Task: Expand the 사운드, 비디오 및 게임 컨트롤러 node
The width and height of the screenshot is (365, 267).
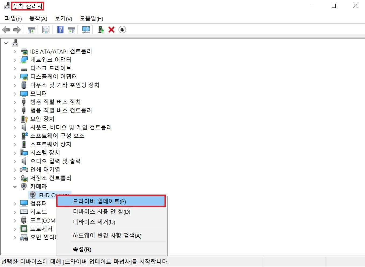Action: point(15,128)
